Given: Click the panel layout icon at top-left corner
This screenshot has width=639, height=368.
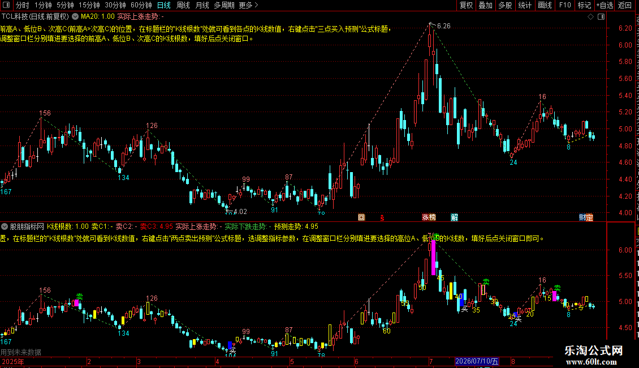Looking at the screenshot, I should click(6, 5).
